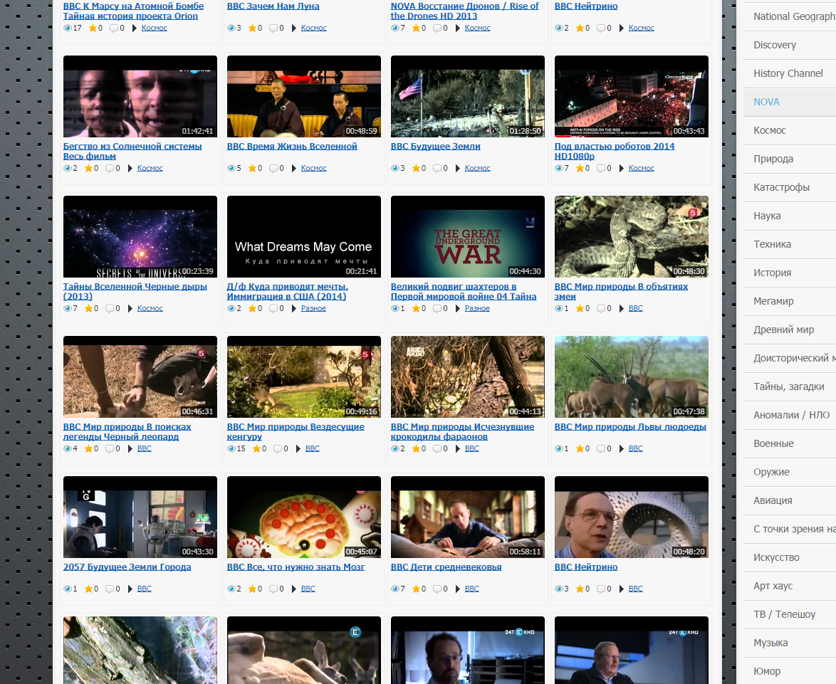Open 'Тайны Вселенной Черные дыры (2013)' link
Screen dimensions: 836x684
[x=135, y=291]
